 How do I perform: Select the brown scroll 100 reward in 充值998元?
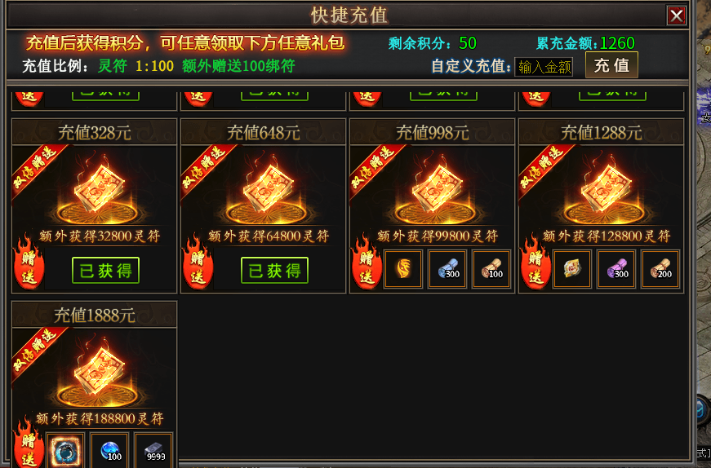pyautogui.click(x=491, y=269)
